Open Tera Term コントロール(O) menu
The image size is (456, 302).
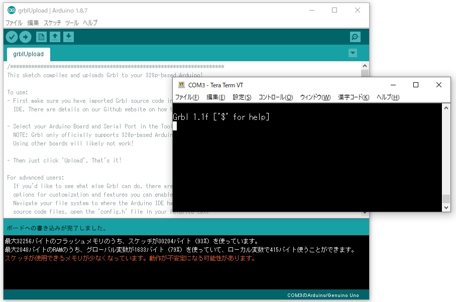(x=275, y=97)
